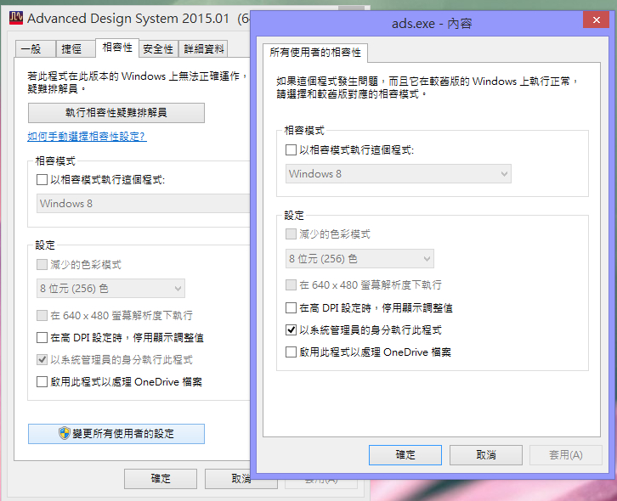
Task: Click 取消 in Advanced Design System window
Action: [241, 479]
